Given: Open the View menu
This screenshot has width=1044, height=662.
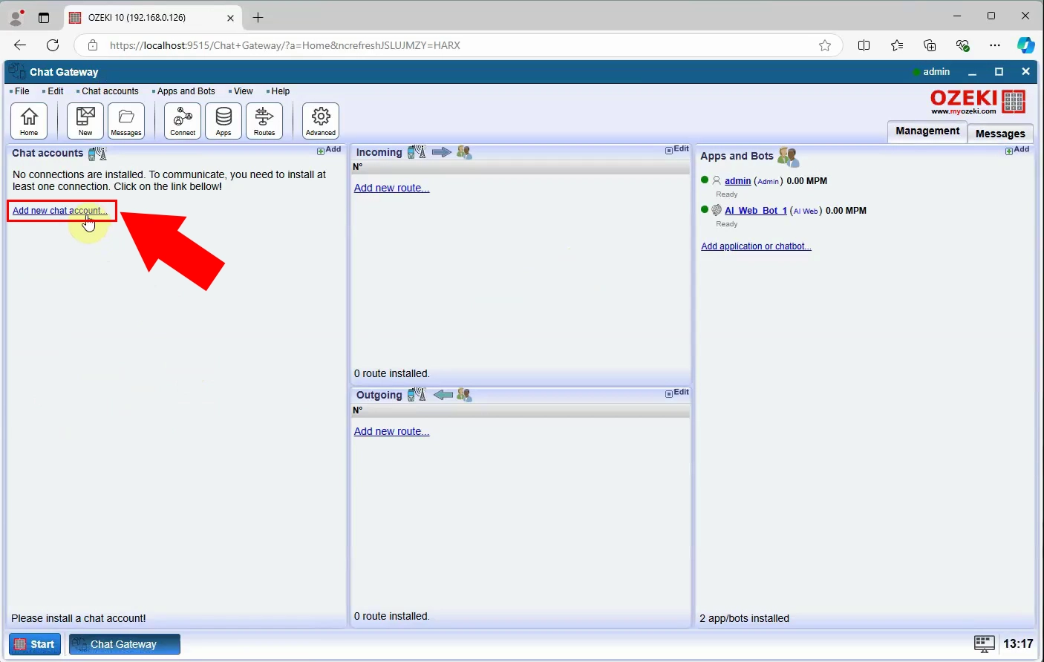Looking at the screenshot, I should pyautogui.click(x=243, y=91).
